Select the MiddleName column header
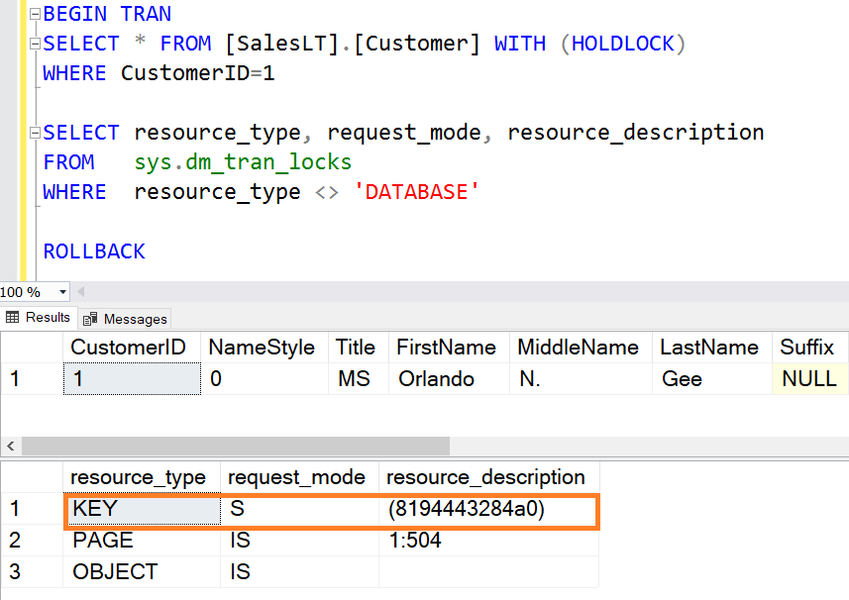The image size is (849, 600). [581, 348]
